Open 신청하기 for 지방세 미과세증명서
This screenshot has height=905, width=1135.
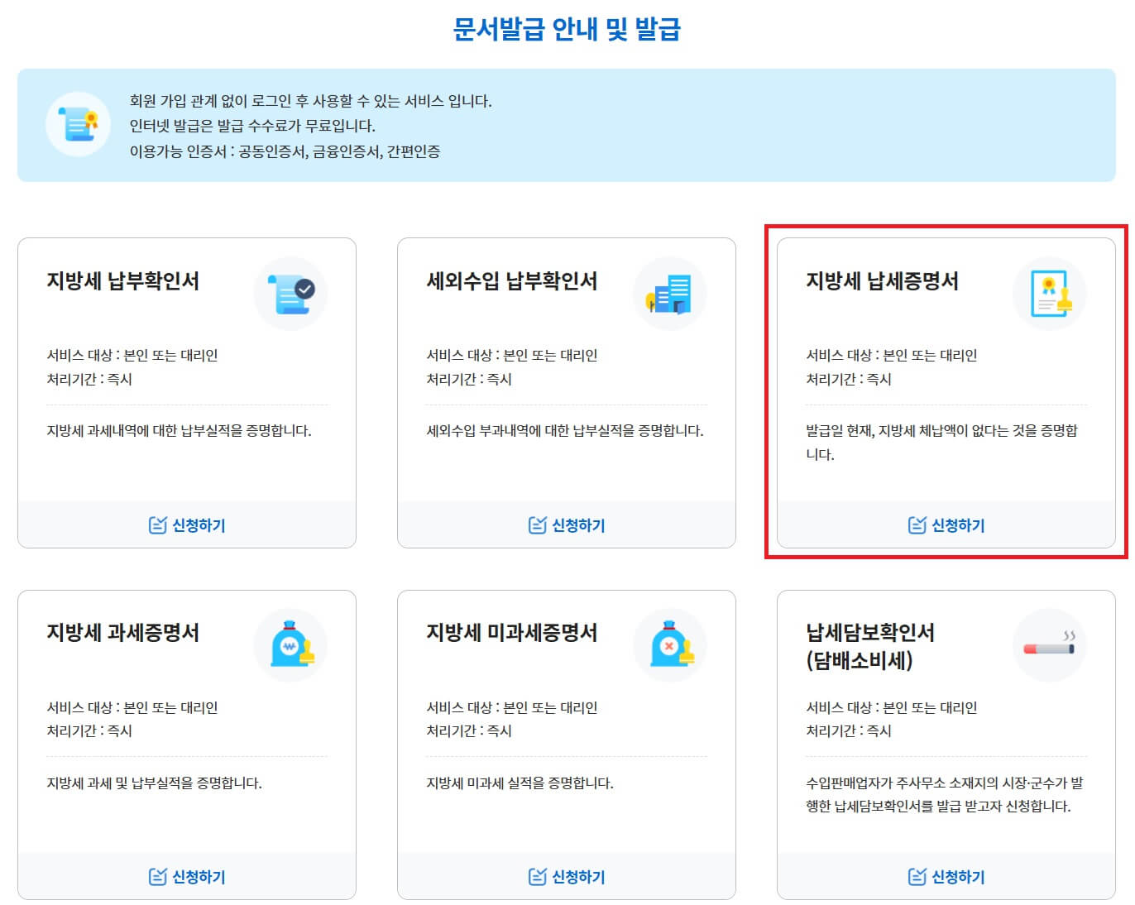tap(567, 876)
